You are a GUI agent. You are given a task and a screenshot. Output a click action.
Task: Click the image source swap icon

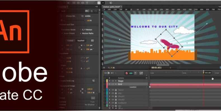coord(93,81)
